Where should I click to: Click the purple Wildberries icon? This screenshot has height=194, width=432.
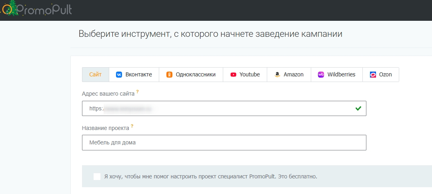[x=321, y=74]
